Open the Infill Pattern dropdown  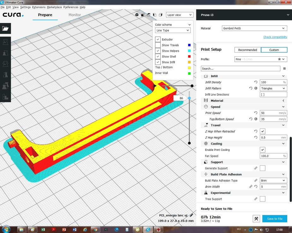click(x=273, y=88)
